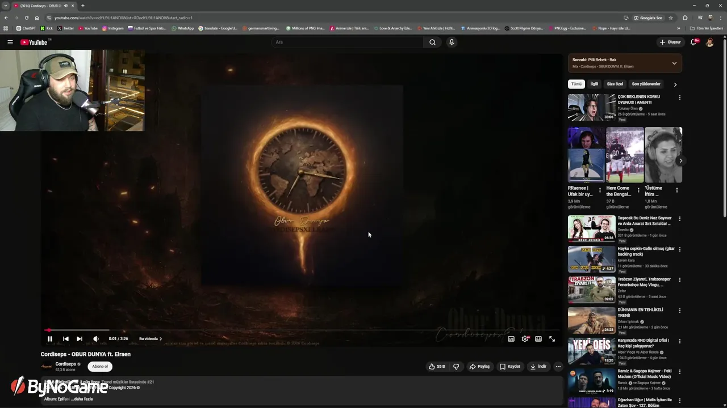This screenshot has width=727, height=408.
Task: Reload the page in browser
Action: [26, 18]
